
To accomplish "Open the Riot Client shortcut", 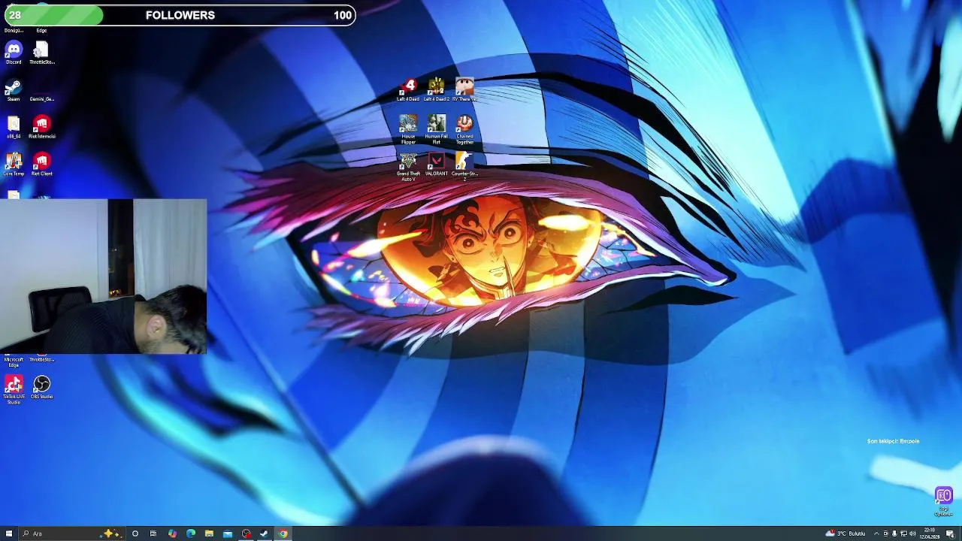I will 41,164.
